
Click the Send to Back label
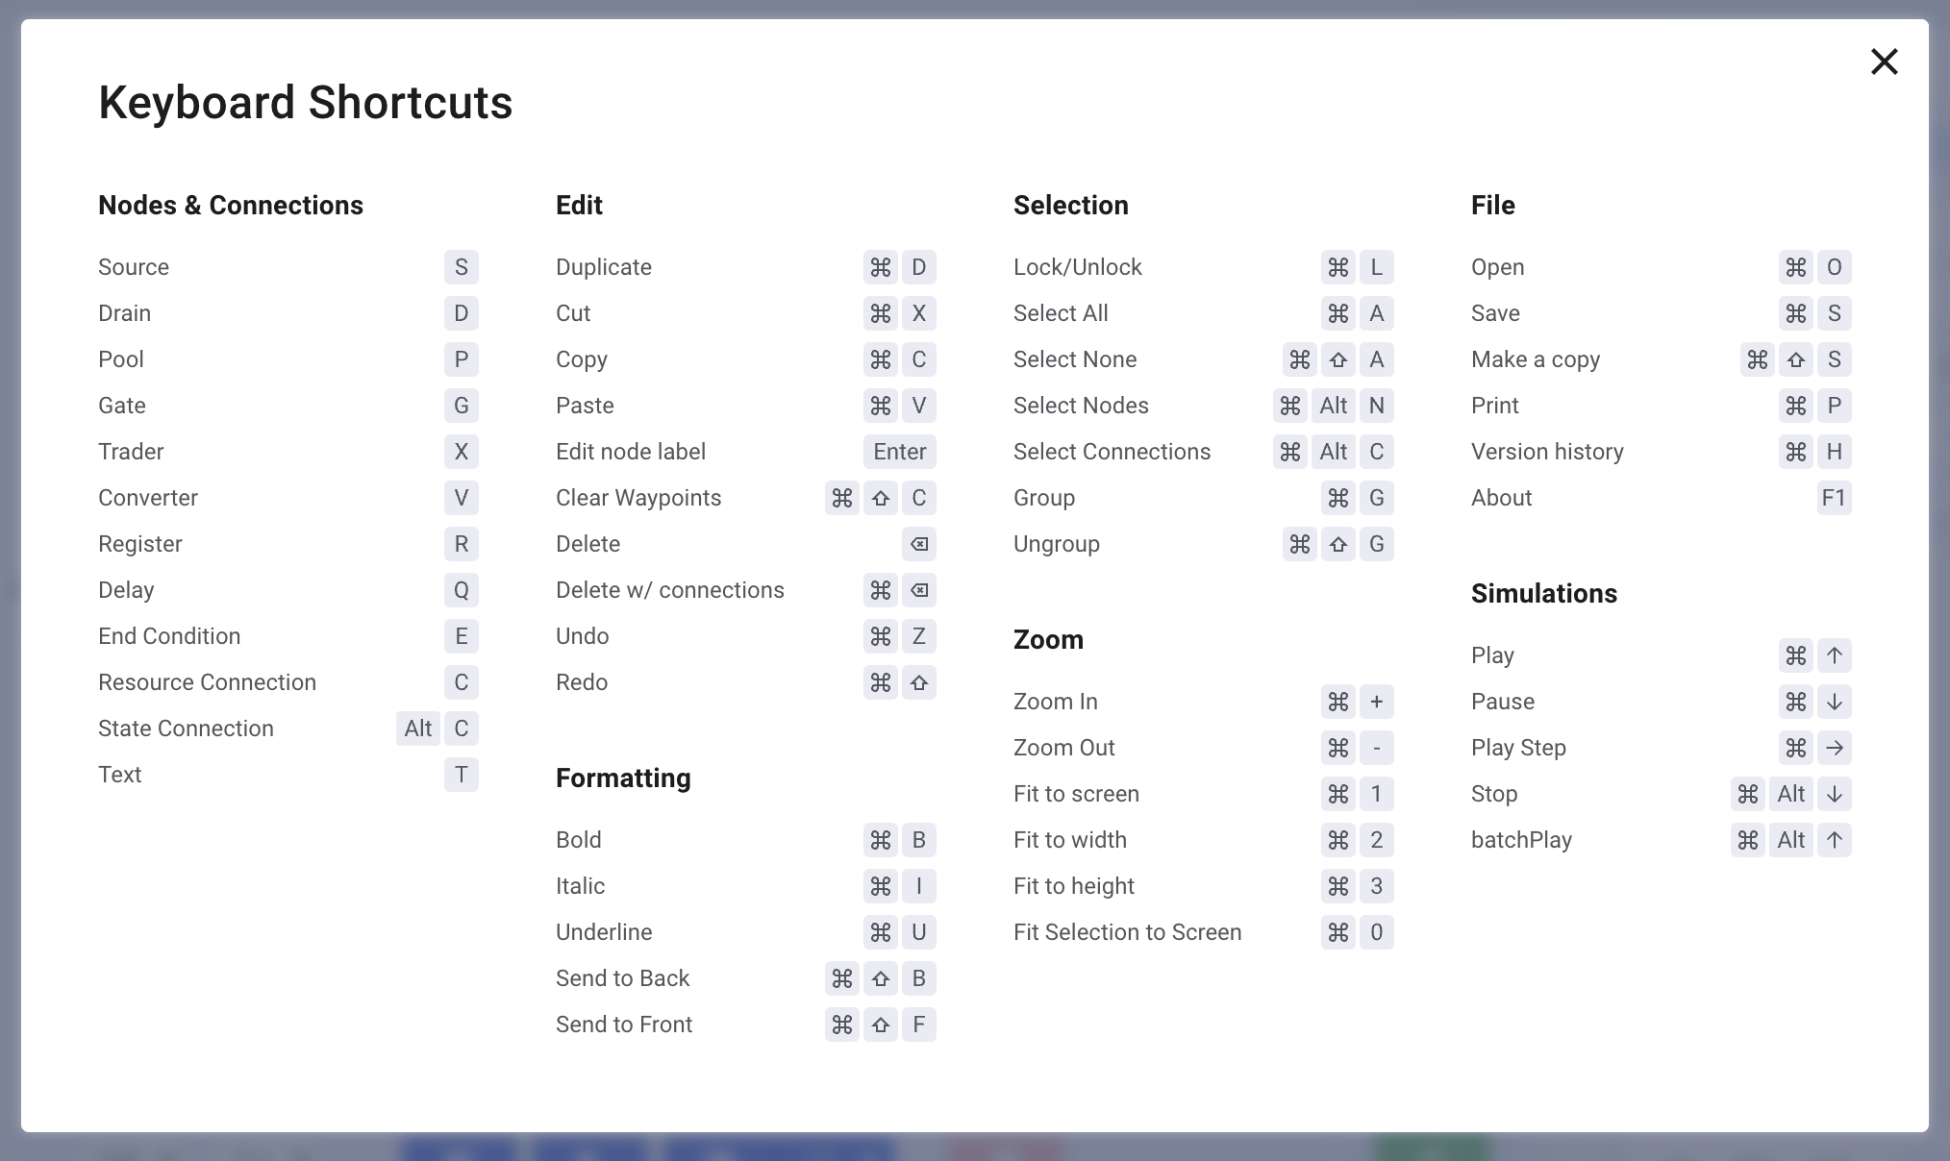(x=623, y=978)
